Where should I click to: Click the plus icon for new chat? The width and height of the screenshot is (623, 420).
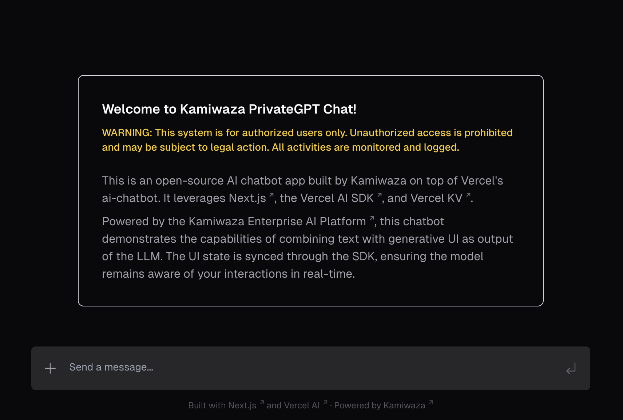(x=50, y=368)
